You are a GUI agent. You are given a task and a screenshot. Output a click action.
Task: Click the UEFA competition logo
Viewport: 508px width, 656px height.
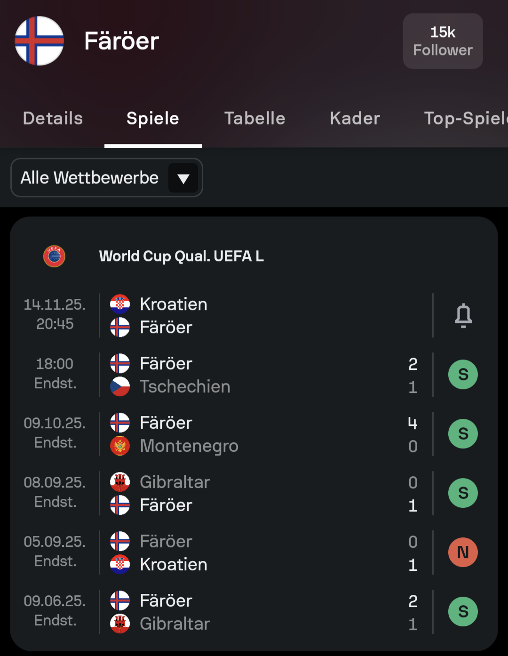54,256
